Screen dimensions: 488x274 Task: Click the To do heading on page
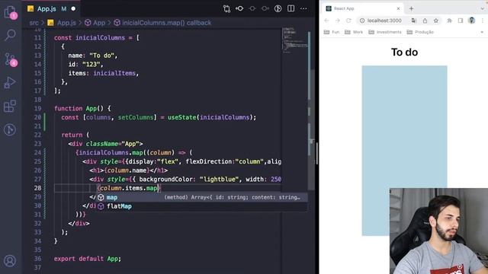click(404, 53)
